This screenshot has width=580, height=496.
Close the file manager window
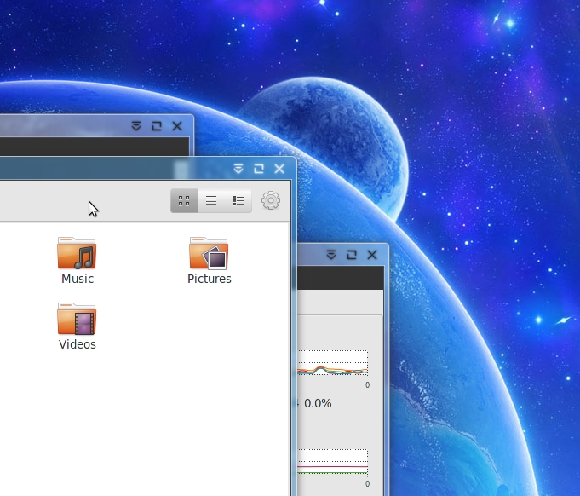(x=279, y=169)
